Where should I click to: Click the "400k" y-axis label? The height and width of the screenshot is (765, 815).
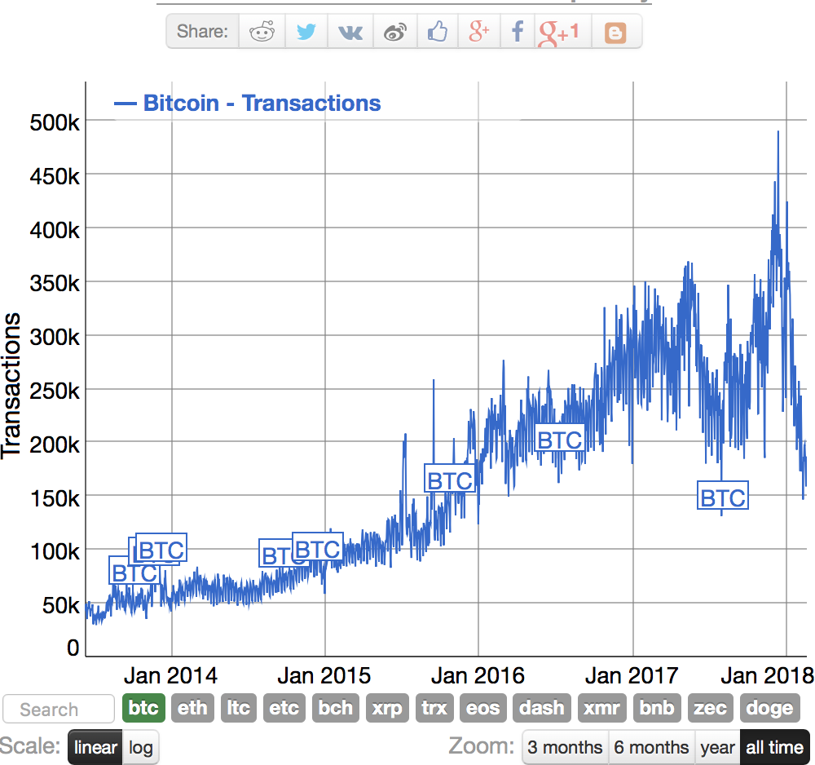pos(55,230)
